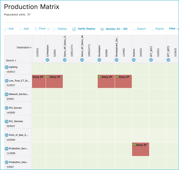Screen dimensions: 179x170
Task: Click the globe icon of Contractors column
Action: (x=47, y=60)
